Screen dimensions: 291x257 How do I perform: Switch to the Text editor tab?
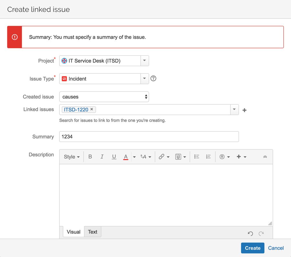coord(93,232)
